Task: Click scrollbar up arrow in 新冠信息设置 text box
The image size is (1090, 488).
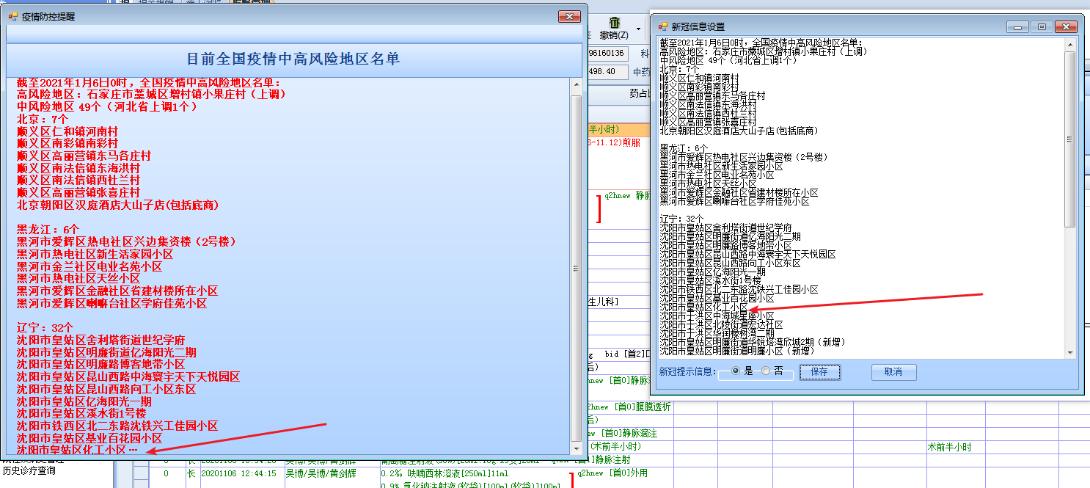Action: coord(1070,44)
